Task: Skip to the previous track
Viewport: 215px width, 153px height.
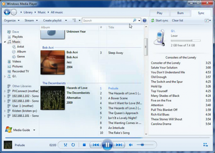Action: tap(95, 145)
